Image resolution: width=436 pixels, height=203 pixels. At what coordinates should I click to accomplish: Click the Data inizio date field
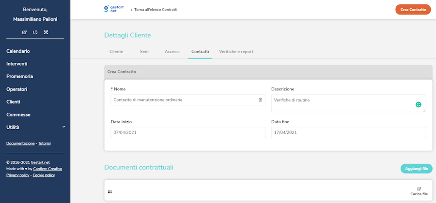pyautogui.click(x=188, y=132)
